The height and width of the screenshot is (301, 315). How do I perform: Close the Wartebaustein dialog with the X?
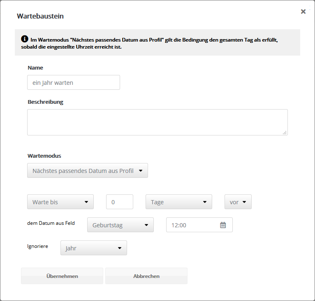click(x=303, y=12)
